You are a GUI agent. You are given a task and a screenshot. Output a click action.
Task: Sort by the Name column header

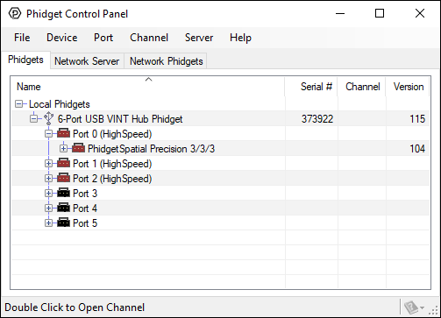point(147,87)
